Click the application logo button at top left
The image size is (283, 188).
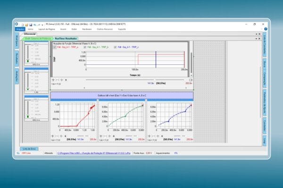(x=17, y=24)
